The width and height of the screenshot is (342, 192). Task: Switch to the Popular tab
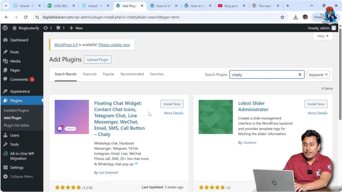[x=109, y=74]
